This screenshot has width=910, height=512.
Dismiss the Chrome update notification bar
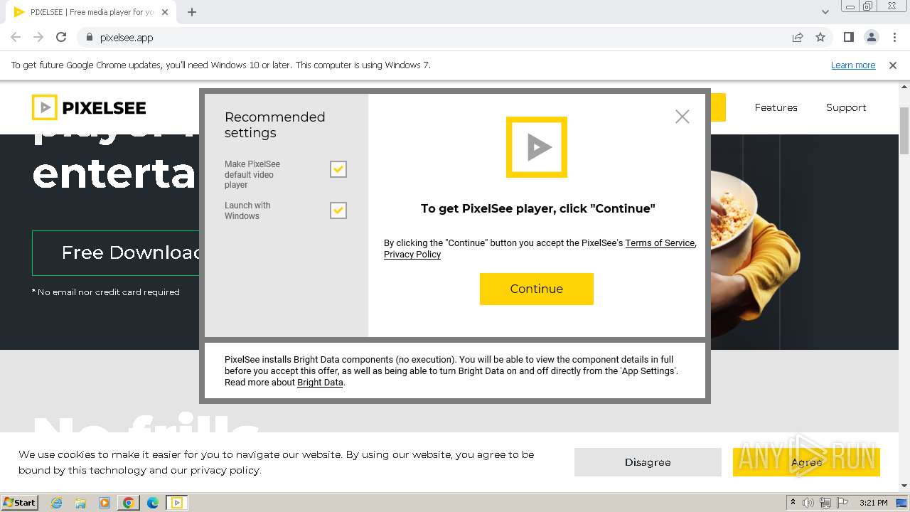coord(893,65)
